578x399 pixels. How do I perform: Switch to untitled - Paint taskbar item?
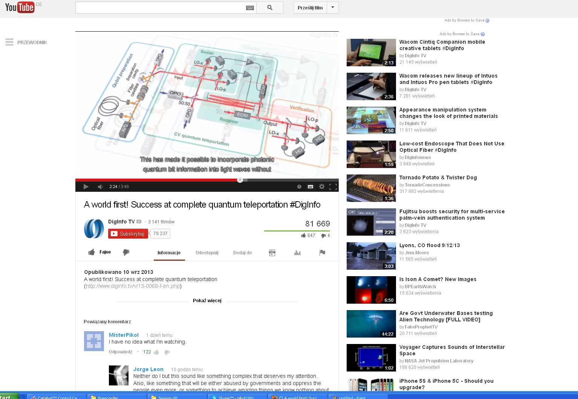coord(358,397)
